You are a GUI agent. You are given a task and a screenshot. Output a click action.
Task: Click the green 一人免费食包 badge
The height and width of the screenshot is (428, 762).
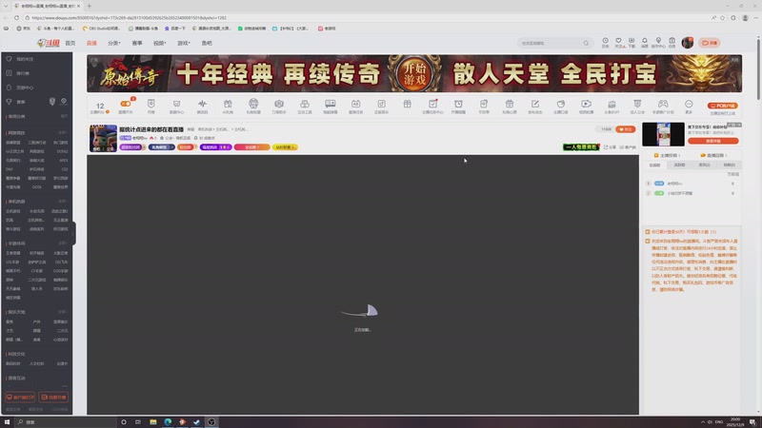[x=581, y=147]
